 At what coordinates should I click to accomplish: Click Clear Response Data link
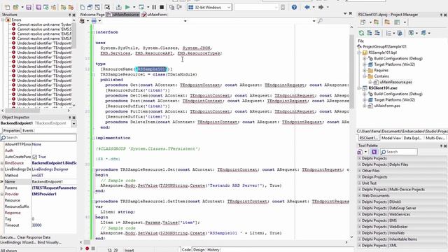[x=34, y=237]
